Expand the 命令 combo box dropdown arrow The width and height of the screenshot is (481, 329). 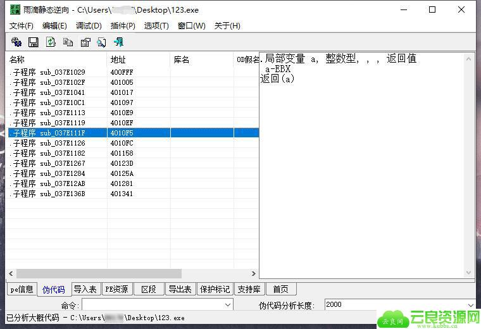tap(228, 305)
